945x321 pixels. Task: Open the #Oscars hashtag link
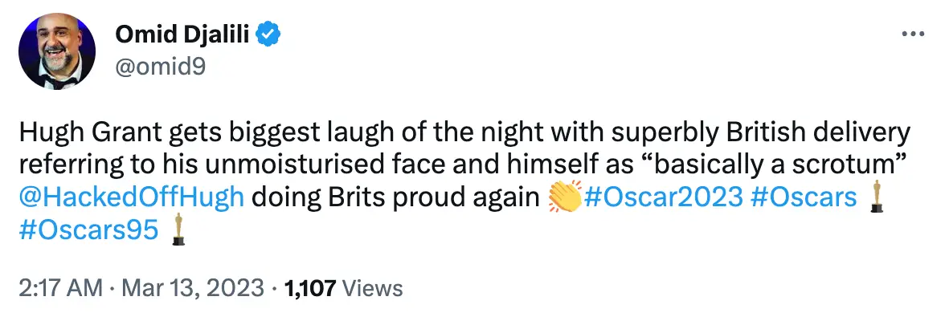[804, 199]
